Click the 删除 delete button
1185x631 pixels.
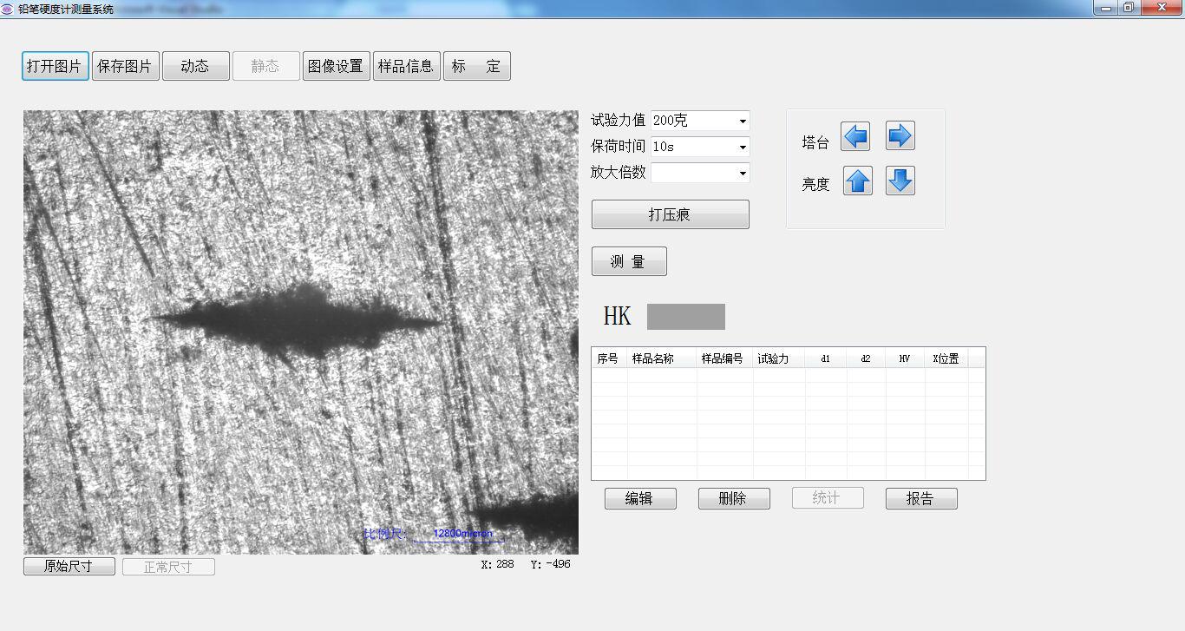pos(733,498)
